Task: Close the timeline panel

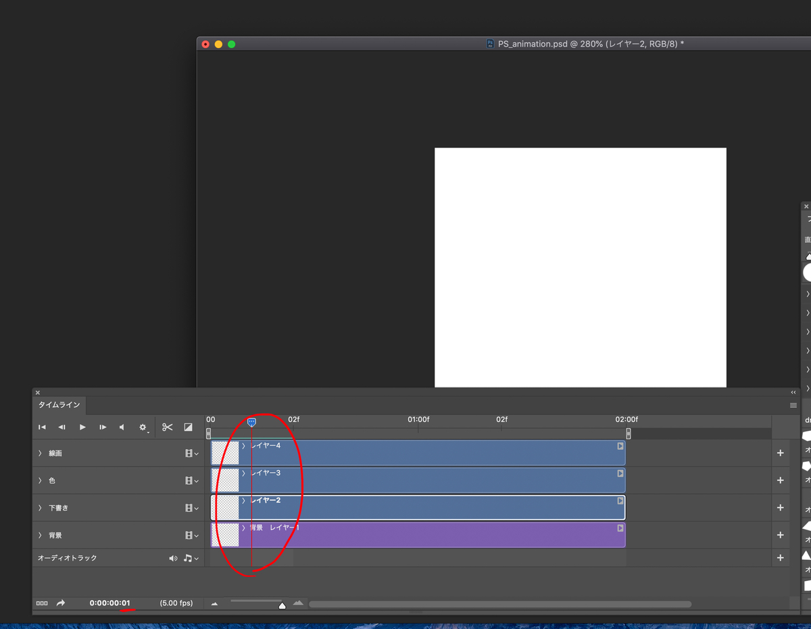Action: 38,392
